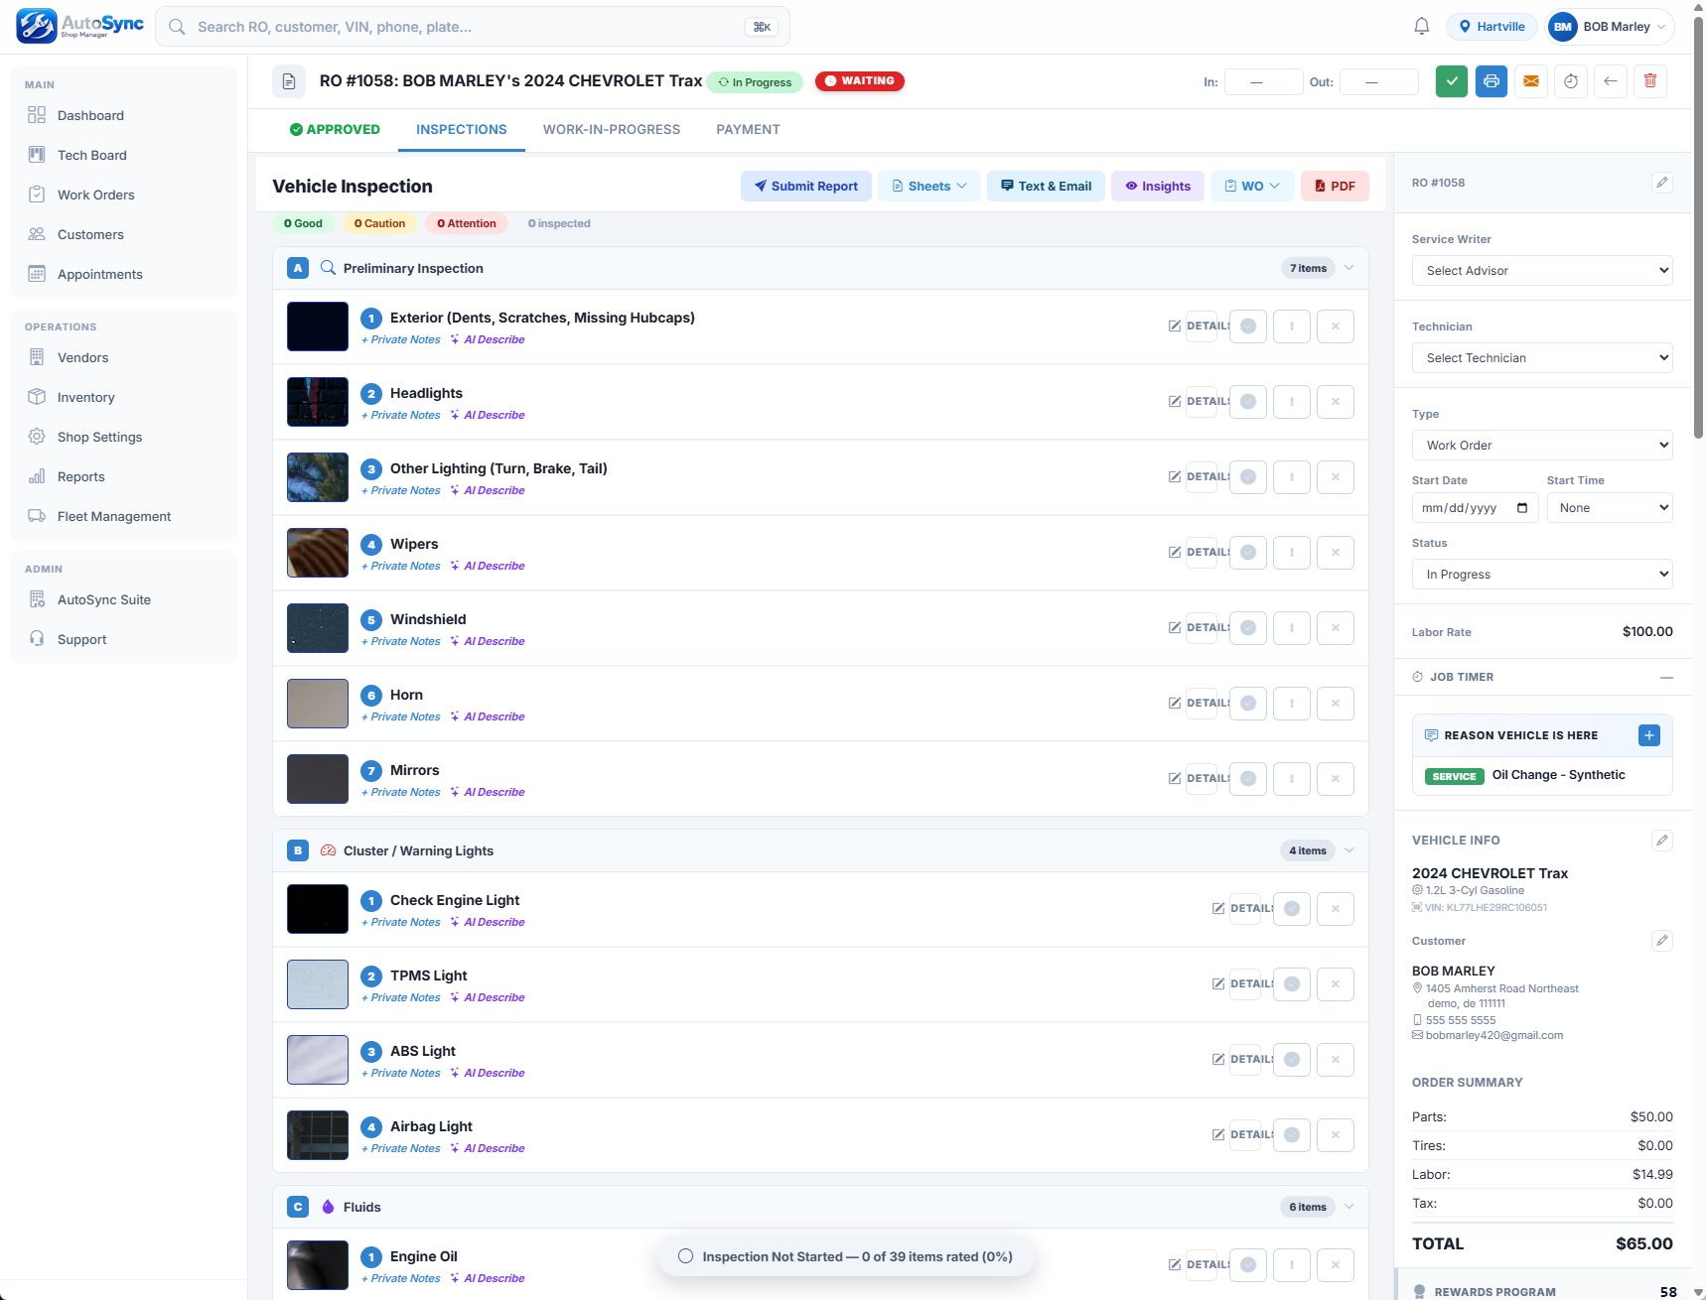1706x1300 pixels.
Task: Click the Text & Email button
Action: pyautogui.click(x=1046, y=187)
